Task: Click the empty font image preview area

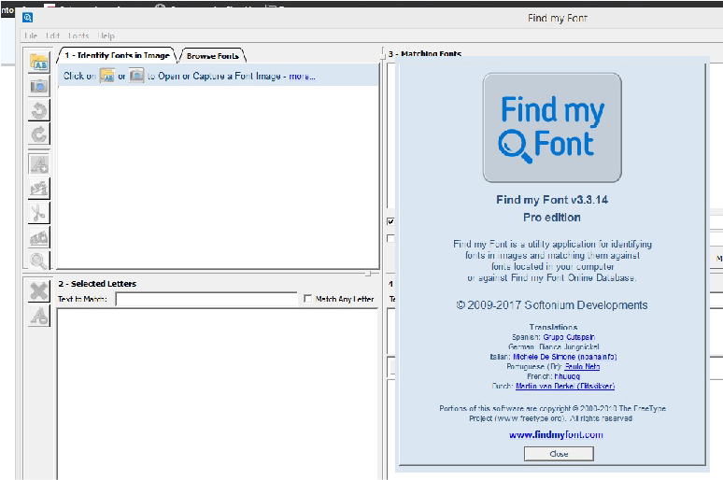Action: point(218,176)
